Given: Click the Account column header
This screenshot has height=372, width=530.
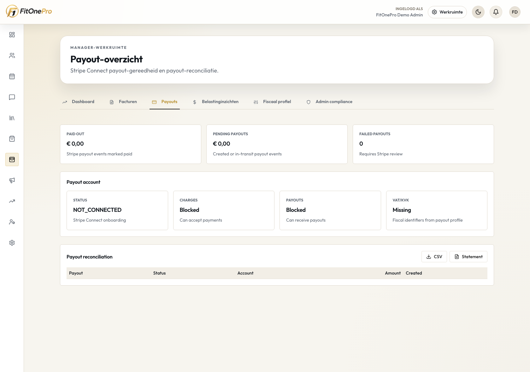Looking at the screenshot, I should click(245, 273).
